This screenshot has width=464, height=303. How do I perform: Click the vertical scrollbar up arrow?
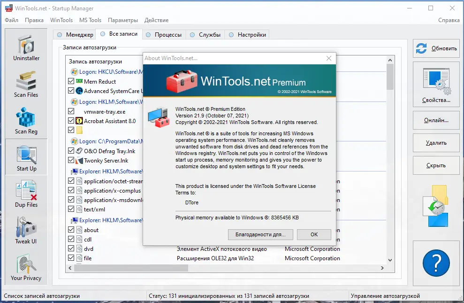point(390,60)
